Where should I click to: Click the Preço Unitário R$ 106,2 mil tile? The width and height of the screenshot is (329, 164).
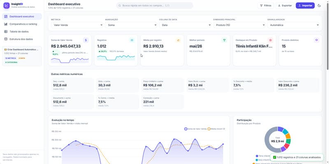(162, 86)
